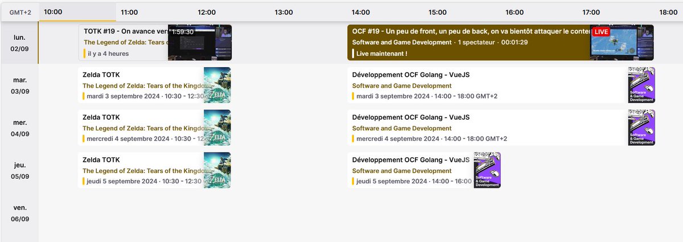
Task: Open the TOTK #19 past broadcast title
Action: tap(126, 32)
